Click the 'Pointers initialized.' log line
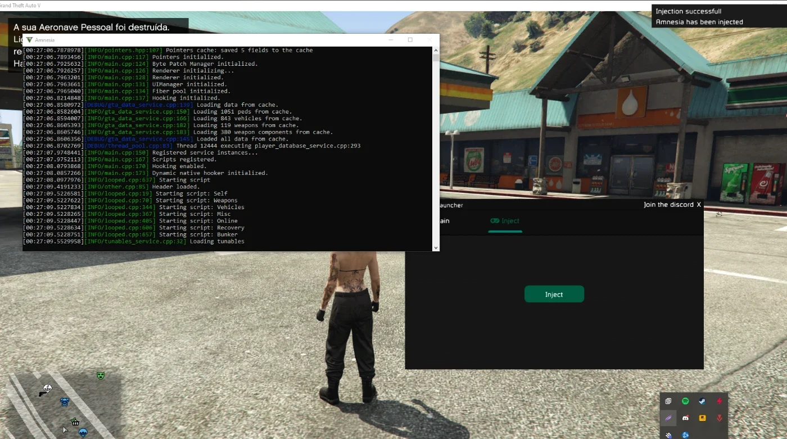This screenshot has height=439, width=787. [123, 57]
